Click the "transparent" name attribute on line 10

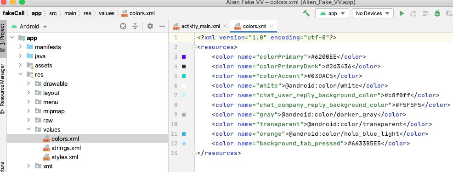pyautogui.click(x=280, y=124)
